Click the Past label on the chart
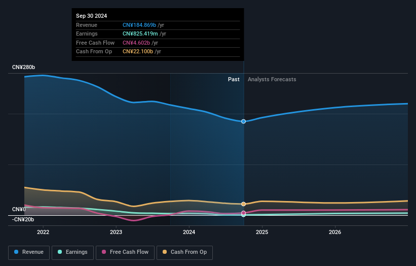This screenshot has height=266, width=416. click(x=234, y=79)
